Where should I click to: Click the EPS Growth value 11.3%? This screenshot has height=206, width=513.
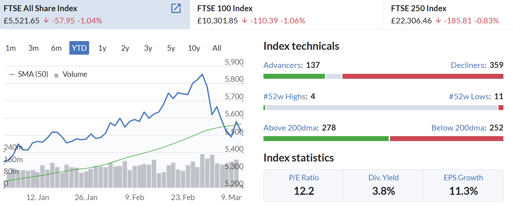click(x=463, y=191)
